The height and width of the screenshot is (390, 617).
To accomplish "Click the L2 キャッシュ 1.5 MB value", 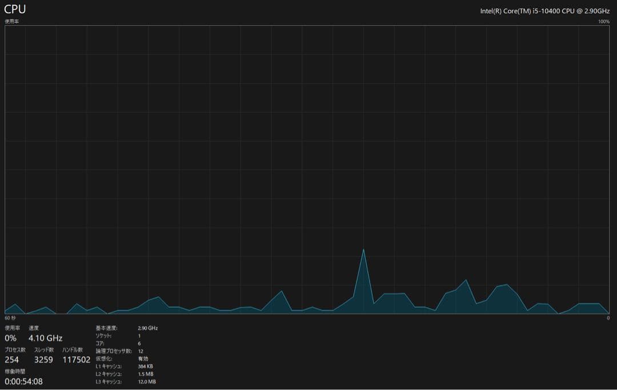I will 145,373.
